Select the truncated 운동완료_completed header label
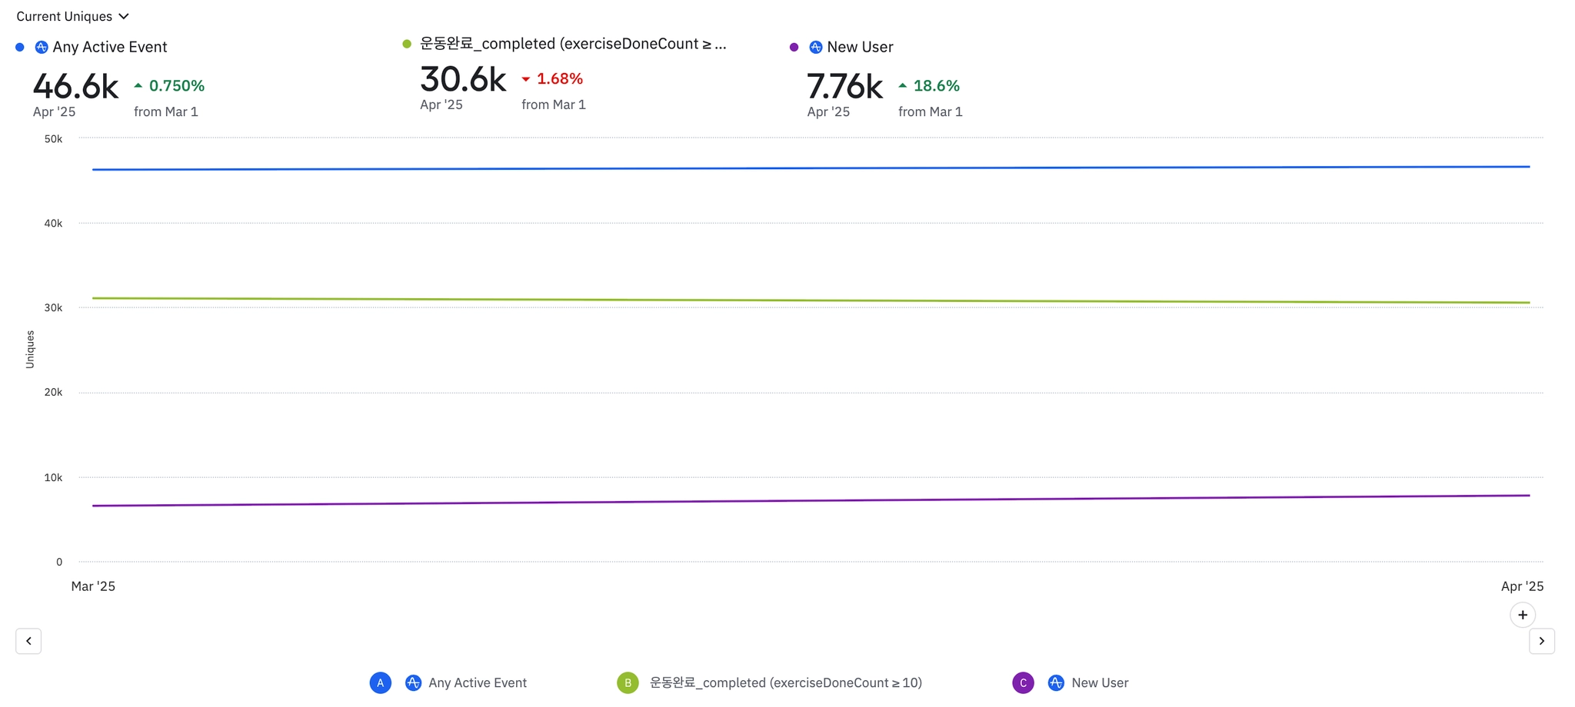The height and width of the screenshot is (707, 1575). tap(573, 44)
